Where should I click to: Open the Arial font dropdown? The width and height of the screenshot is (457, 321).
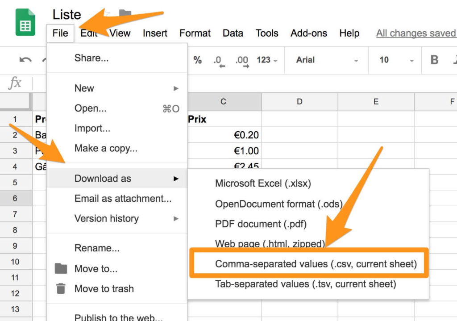click(x=327, y=60)
